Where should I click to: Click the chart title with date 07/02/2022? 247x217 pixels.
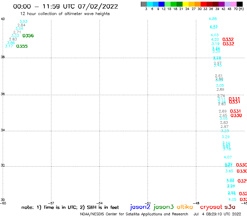pos(65,6)
